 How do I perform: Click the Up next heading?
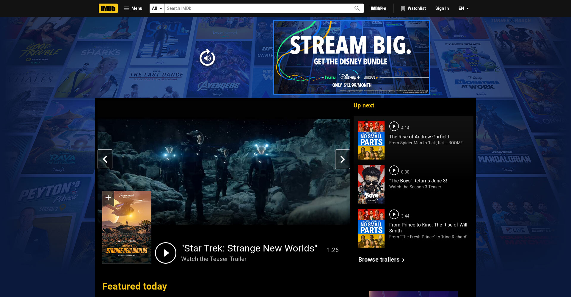(364, 105)
